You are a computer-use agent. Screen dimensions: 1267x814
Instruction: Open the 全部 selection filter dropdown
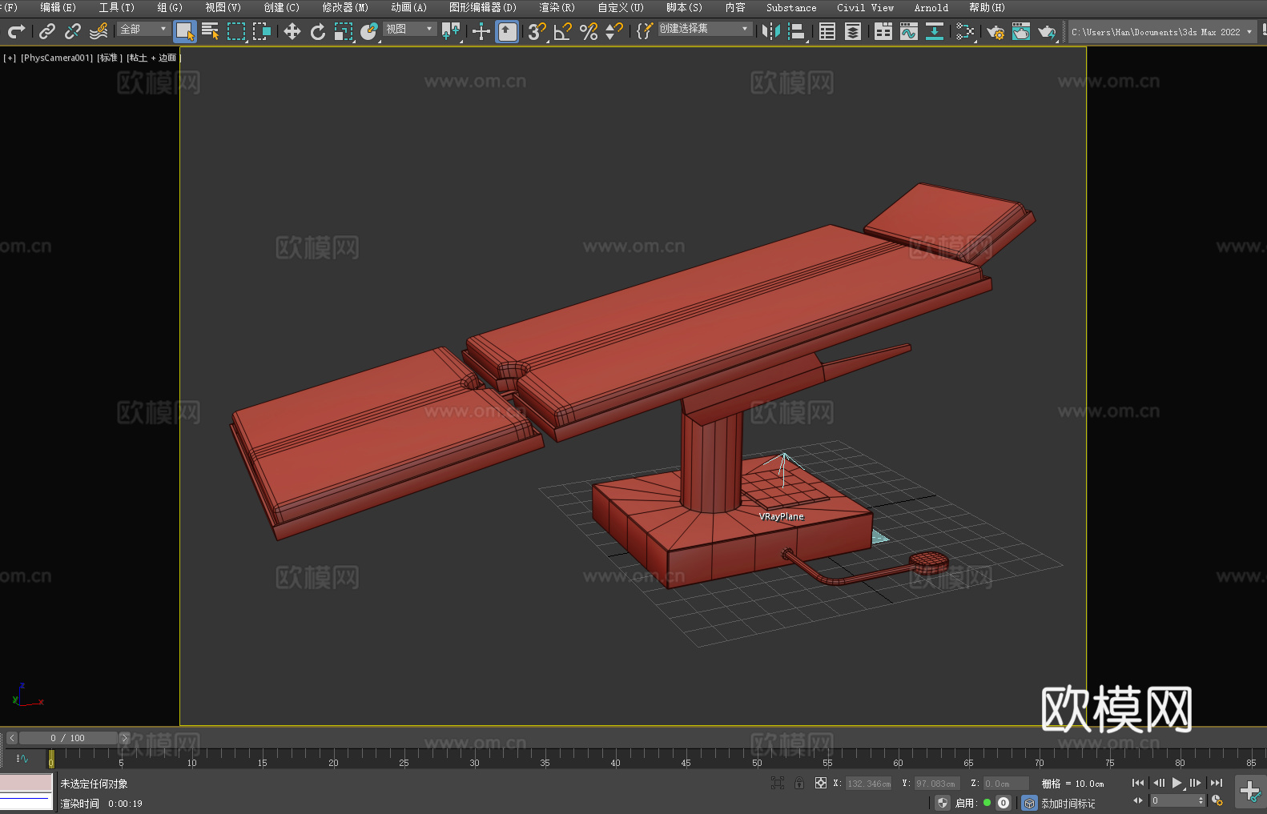[143, 29]
